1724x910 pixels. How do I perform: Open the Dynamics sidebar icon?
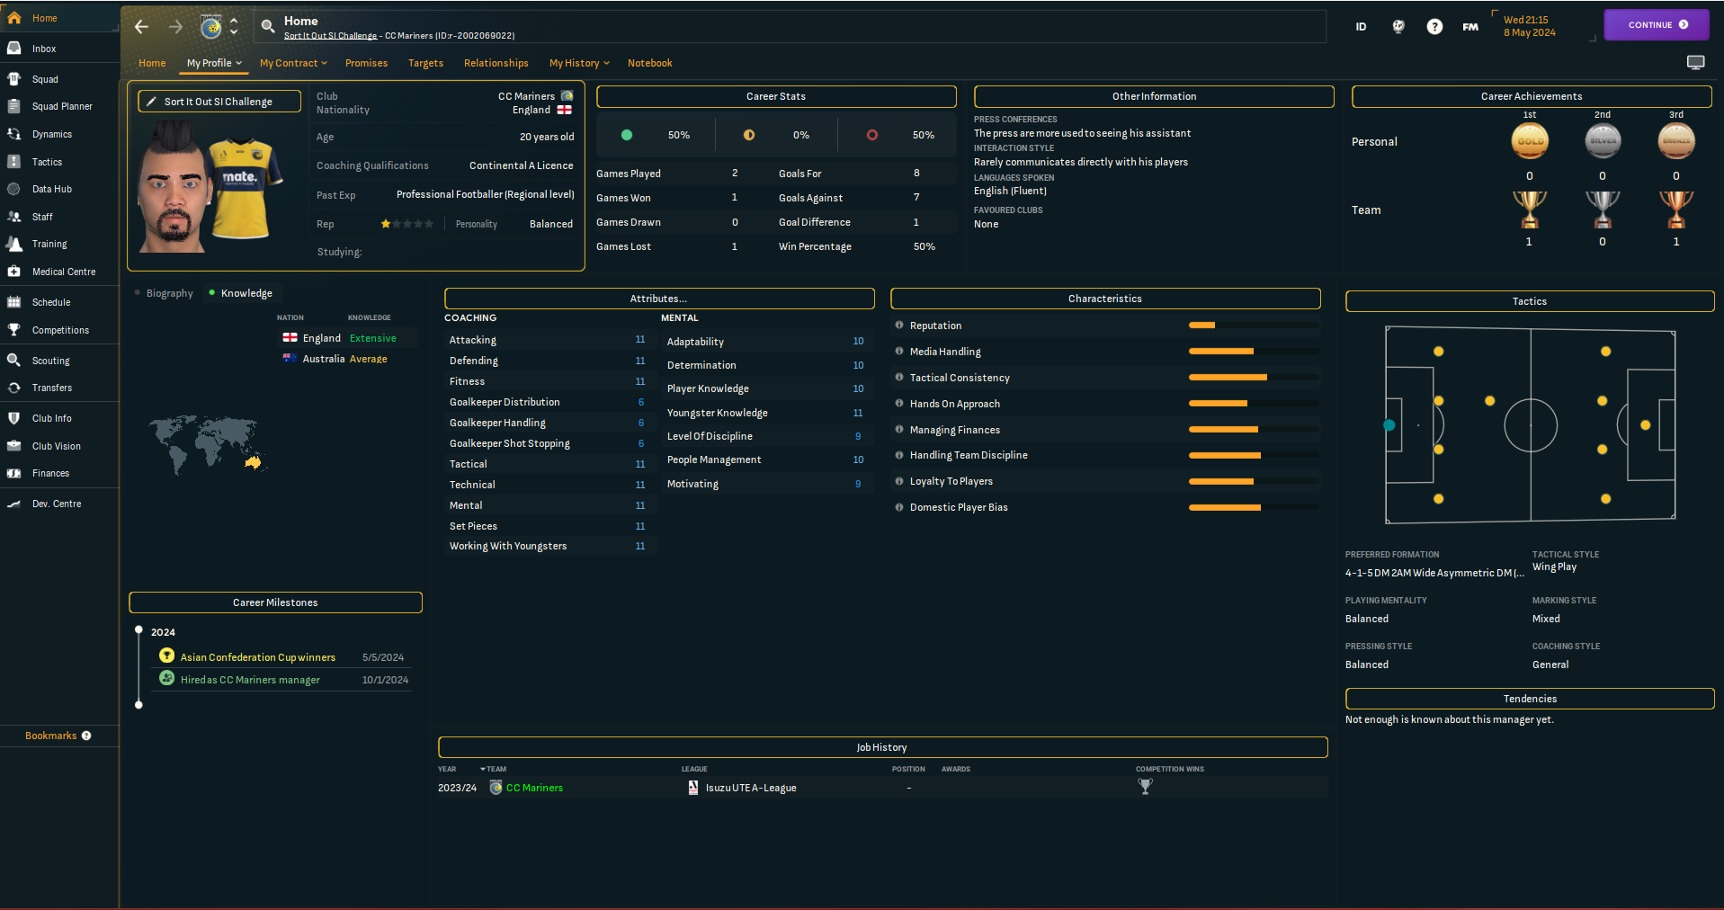click(14, 134)
